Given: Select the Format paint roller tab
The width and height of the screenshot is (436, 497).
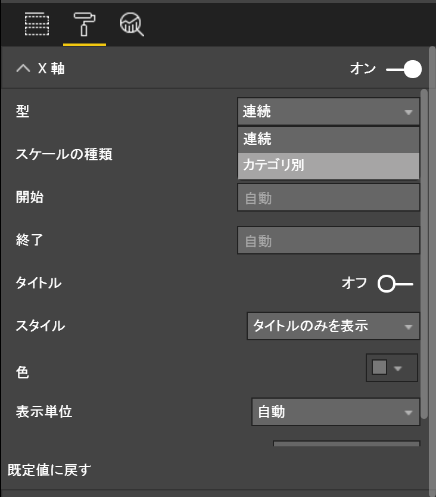Looking at the screenshot, I should click(x=85, y=24).
